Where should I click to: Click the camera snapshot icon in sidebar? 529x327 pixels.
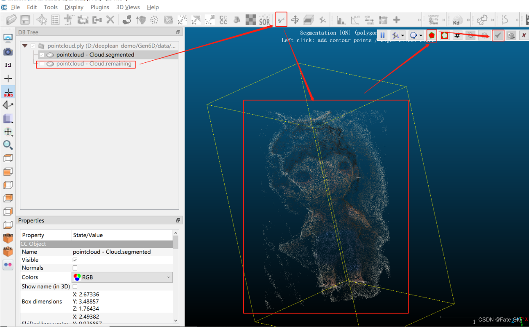pyautogui.click(x=8, y=52)
